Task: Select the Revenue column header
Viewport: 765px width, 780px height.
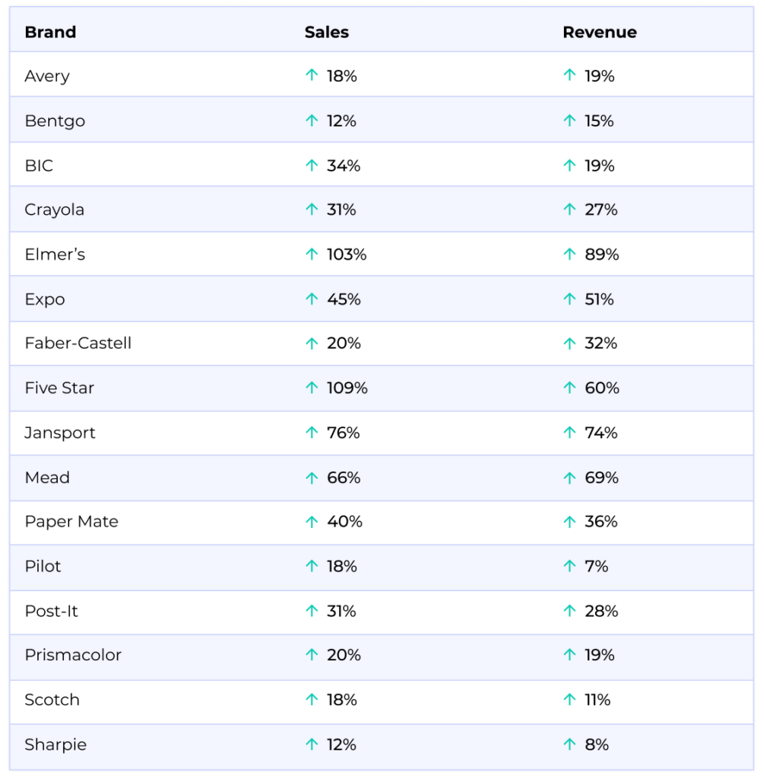Action: click(600, 32)
